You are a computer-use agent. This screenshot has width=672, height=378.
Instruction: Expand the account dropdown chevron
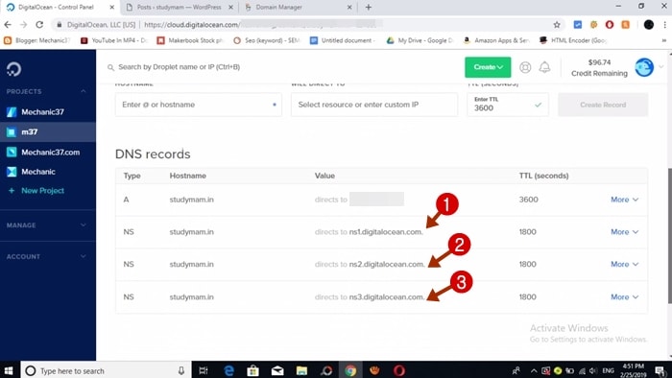(661, 67)
